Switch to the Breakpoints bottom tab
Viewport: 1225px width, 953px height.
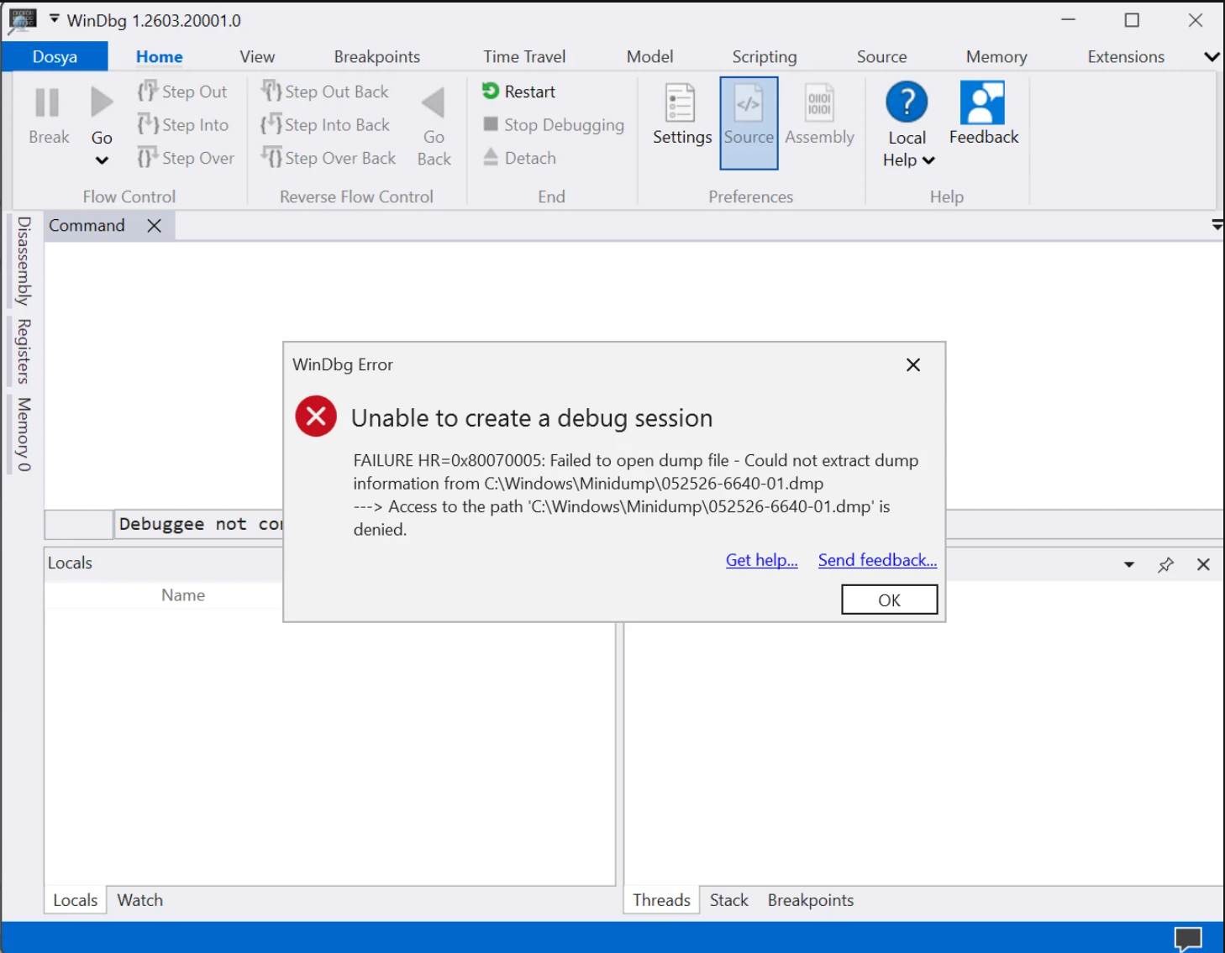pos(811,900)
